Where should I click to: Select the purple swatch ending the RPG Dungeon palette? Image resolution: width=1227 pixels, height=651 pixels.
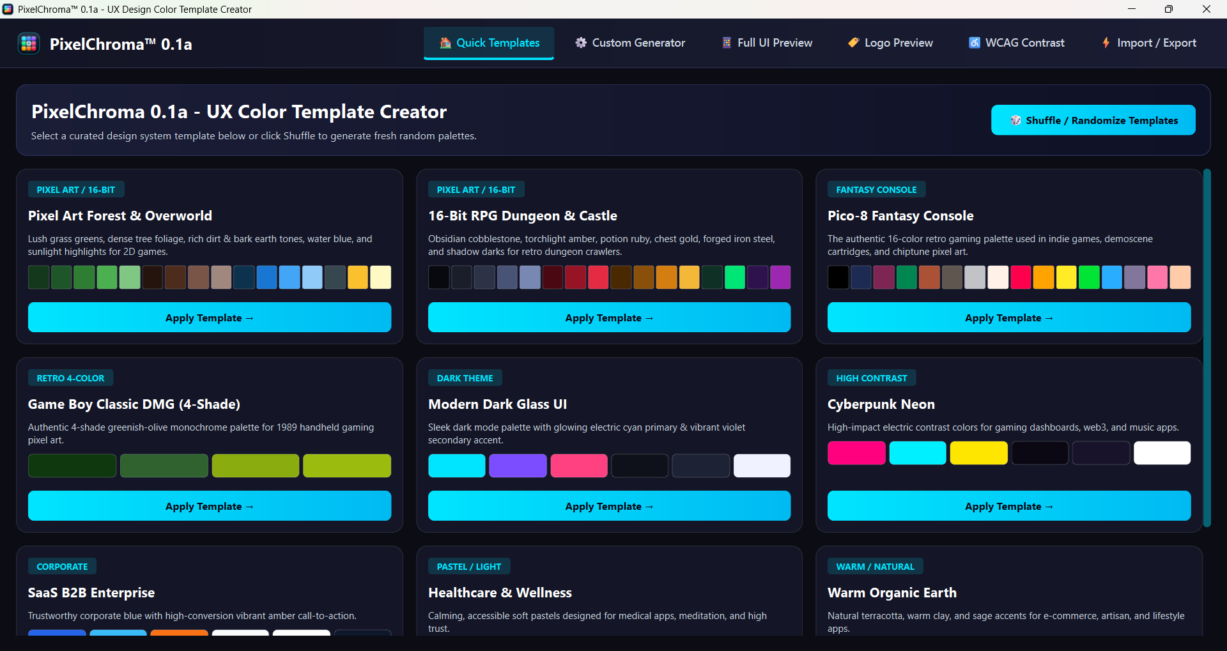(780, 277)
